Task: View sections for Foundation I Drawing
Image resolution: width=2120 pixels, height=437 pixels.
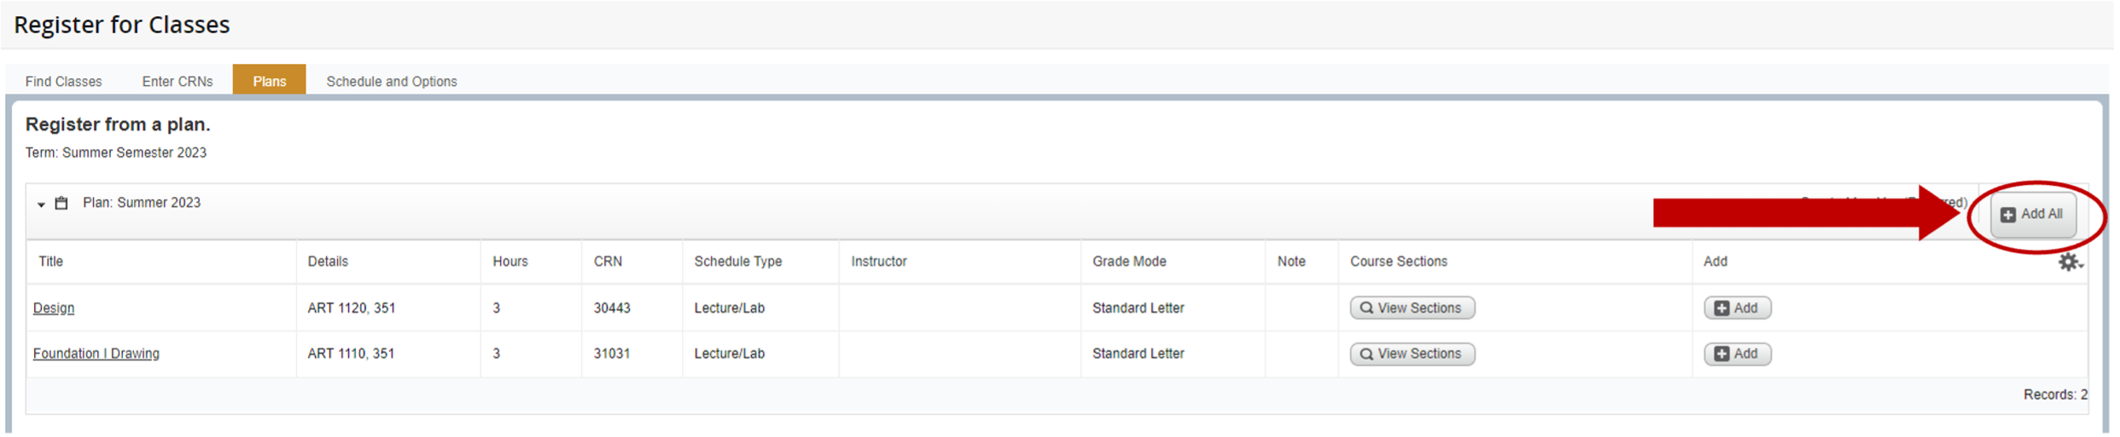Action: click(1412, 354)
